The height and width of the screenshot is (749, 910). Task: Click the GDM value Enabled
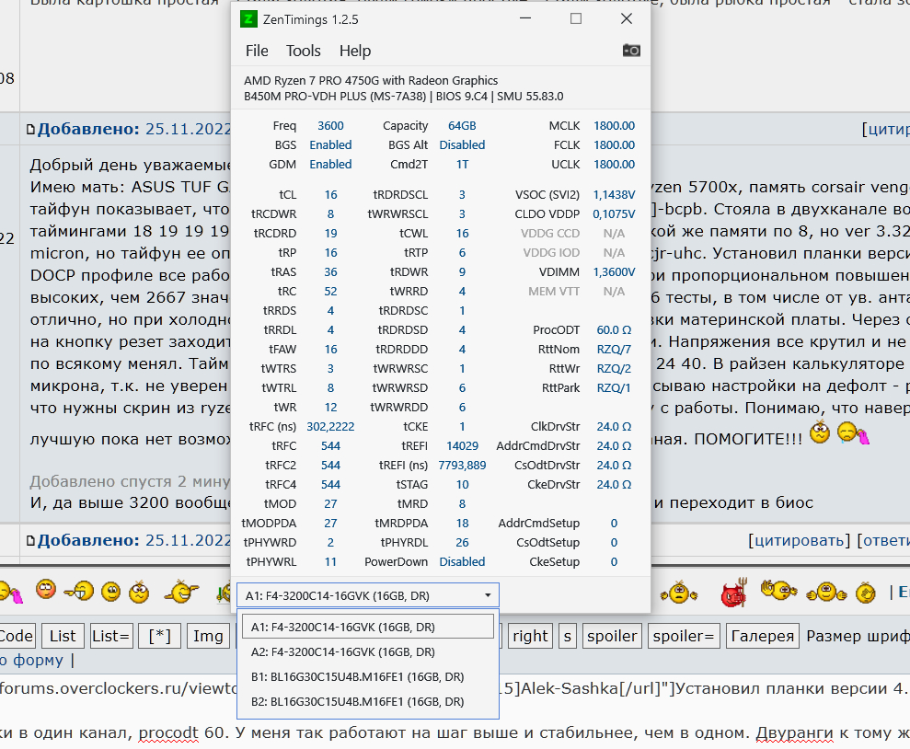(x=330, y=164)
